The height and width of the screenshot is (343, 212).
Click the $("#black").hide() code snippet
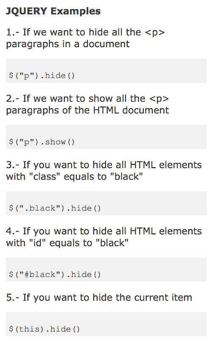pyautogui.click(x=55, y=275)
